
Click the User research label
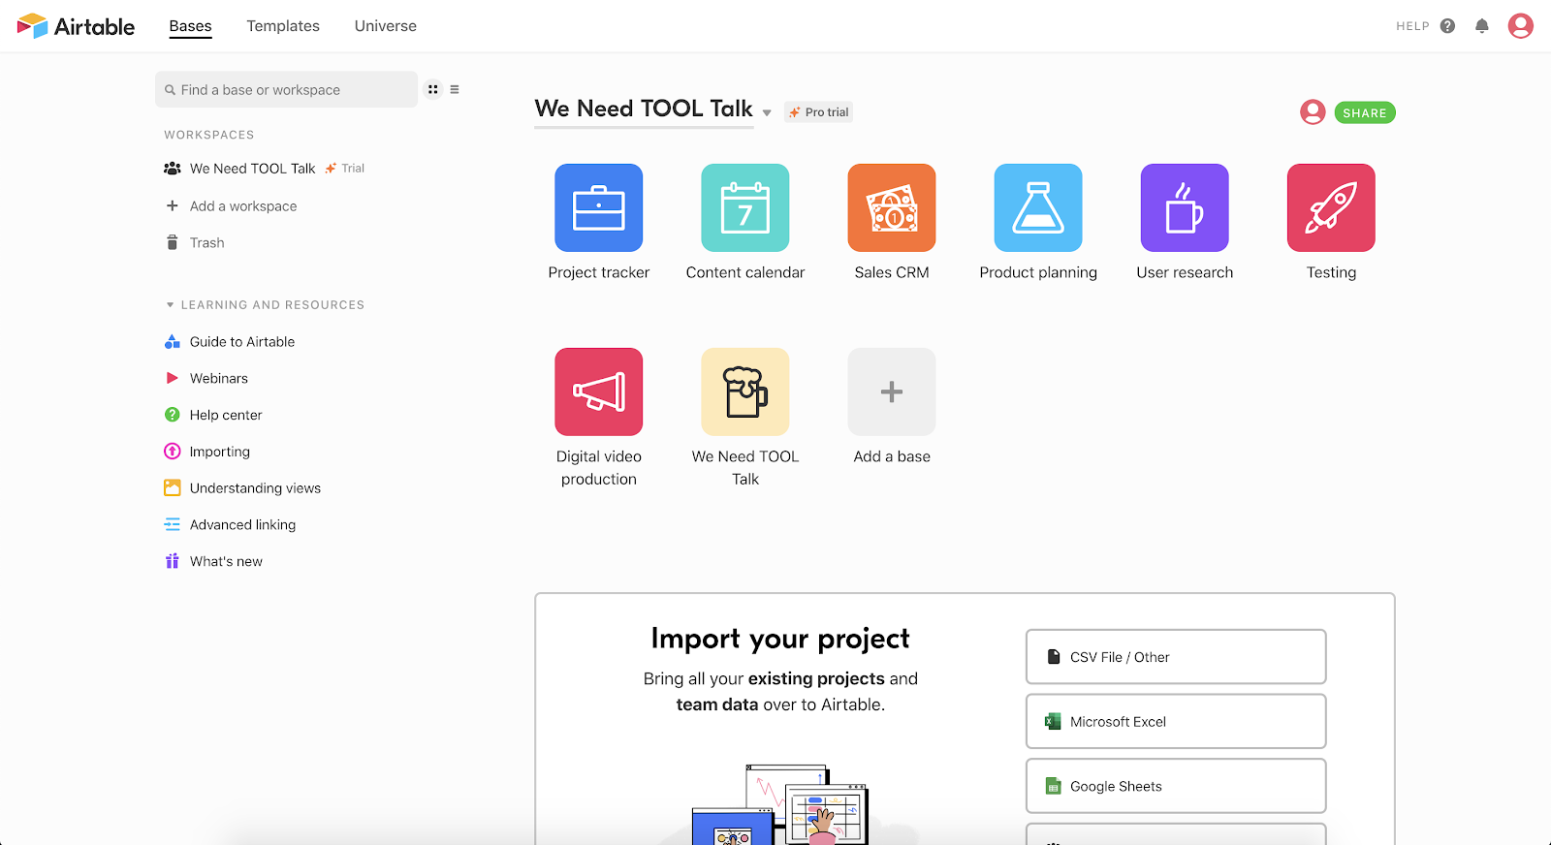[x=1185, y=272]
